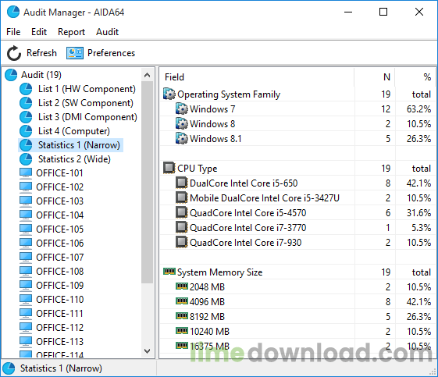
Task: Click the tree panel scrollbar thumb
Action: 148,182
